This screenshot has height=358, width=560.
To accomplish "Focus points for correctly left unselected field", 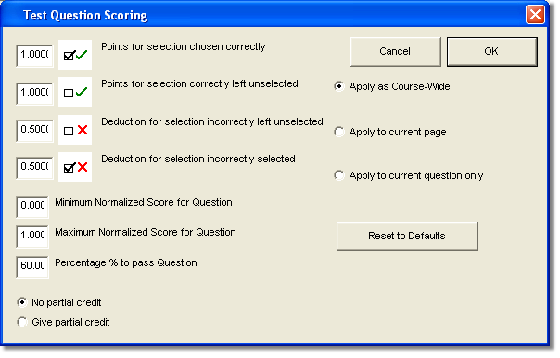I will [34, 94].
